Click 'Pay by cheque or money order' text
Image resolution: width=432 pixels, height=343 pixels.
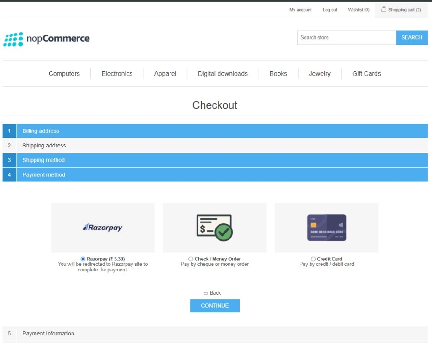pos(215,264)
